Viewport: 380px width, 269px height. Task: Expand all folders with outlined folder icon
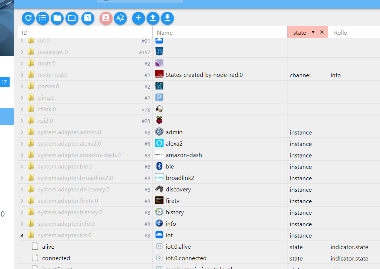click(x=72, y=18)
